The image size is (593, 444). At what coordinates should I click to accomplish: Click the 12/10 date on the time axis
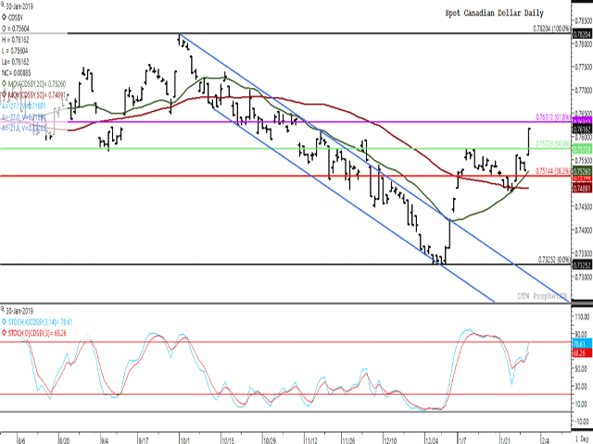coord(390,440)
